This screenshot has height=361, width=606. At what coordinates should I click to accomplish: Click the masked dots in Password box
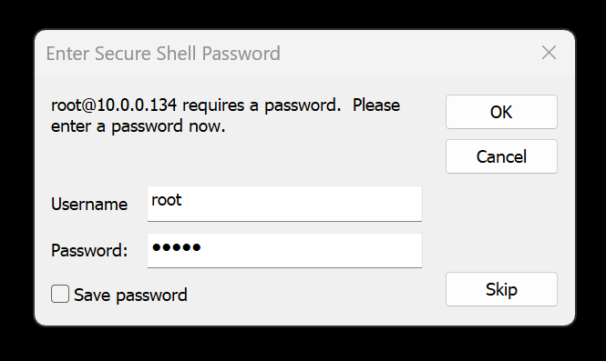coord(177,247)
